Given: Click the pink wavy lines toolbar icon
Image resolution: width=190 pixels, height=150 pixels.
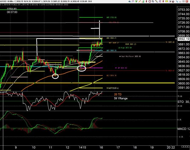Looking at the screenshot, I should (133, 2).
